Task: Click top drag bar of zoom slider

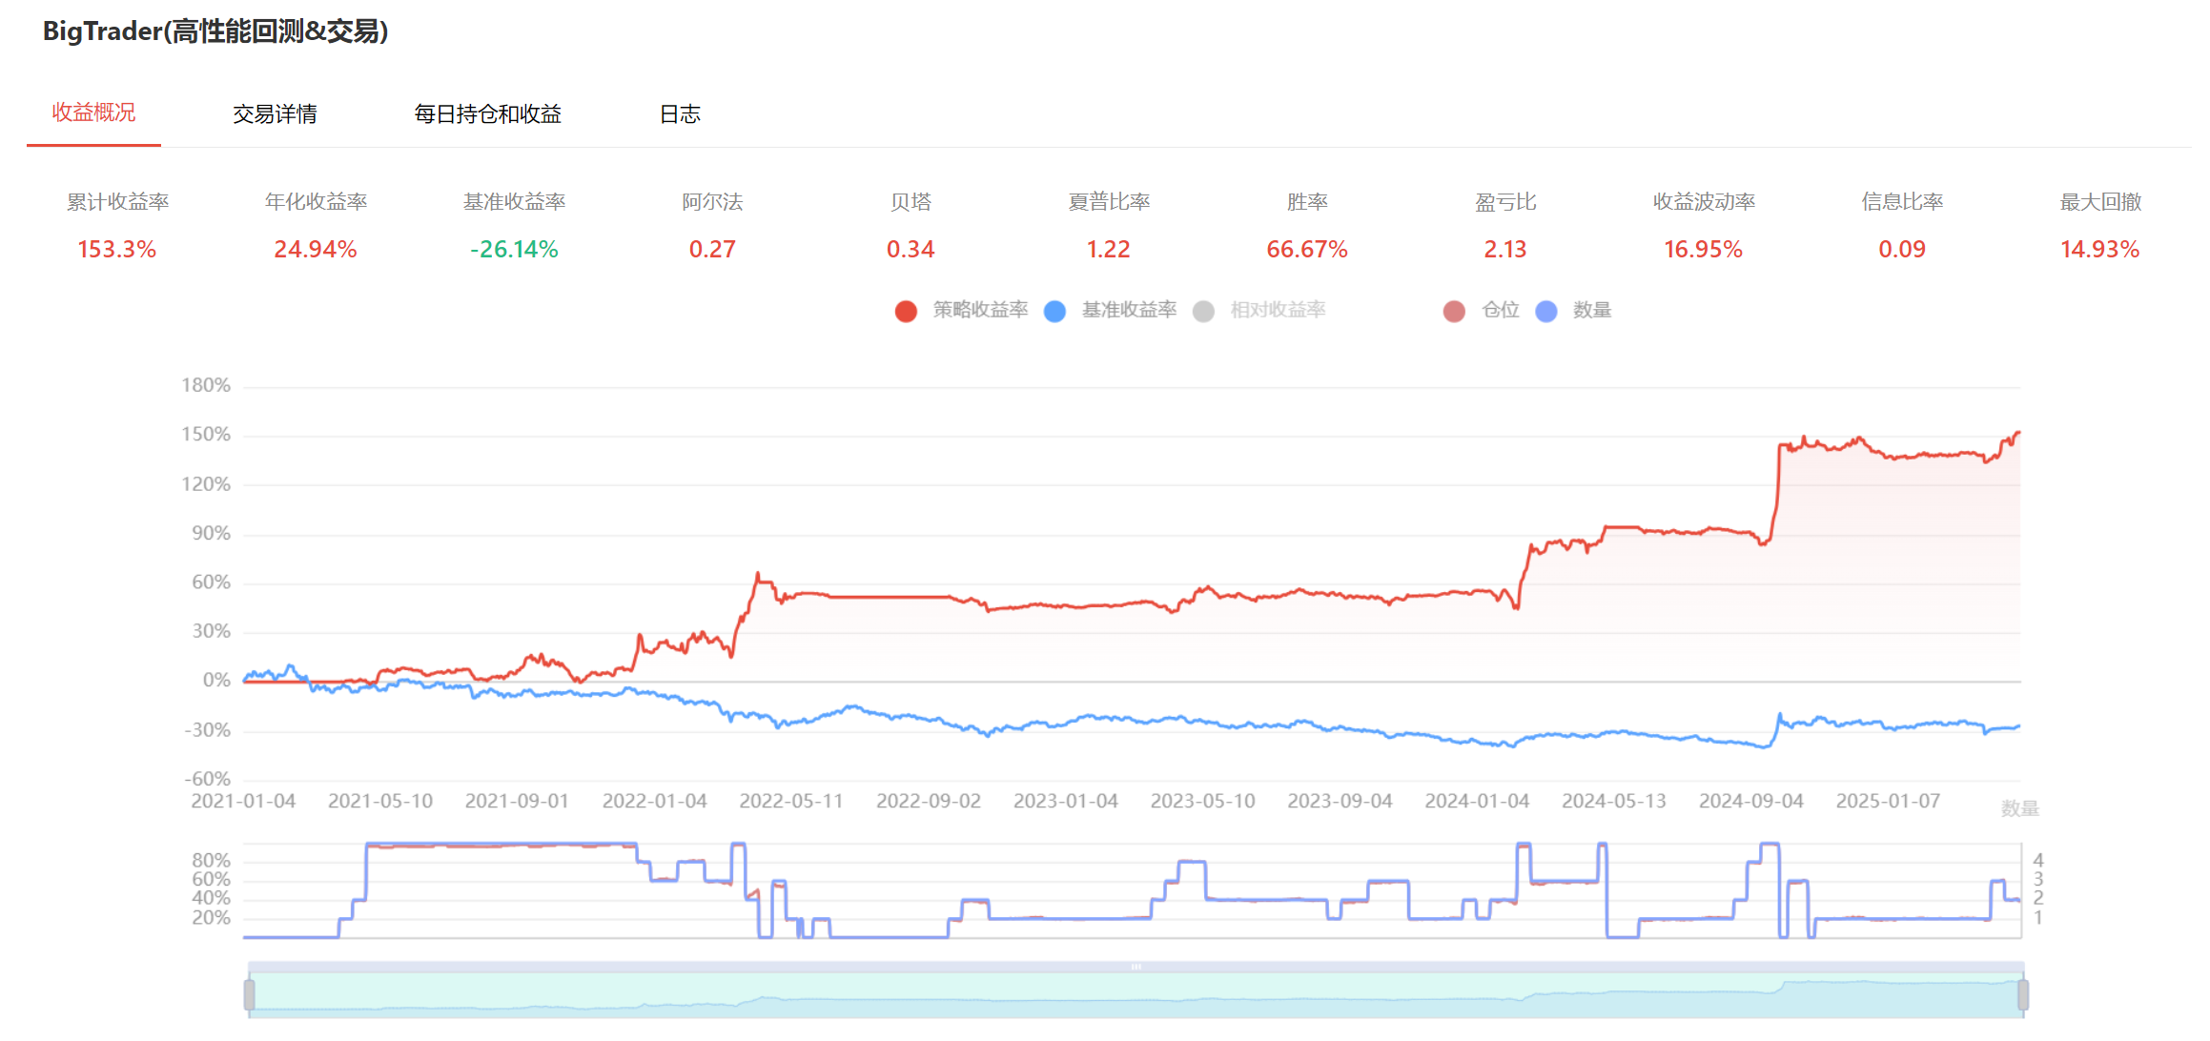Action: click(x=1136, y=967)
